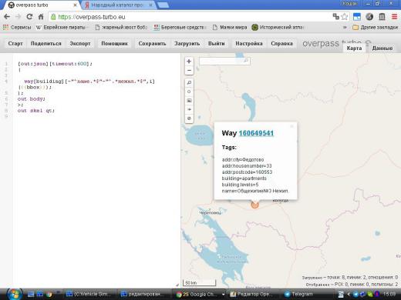
Task: Reload the page with browser refresh icon
Action: pos(29,17)
